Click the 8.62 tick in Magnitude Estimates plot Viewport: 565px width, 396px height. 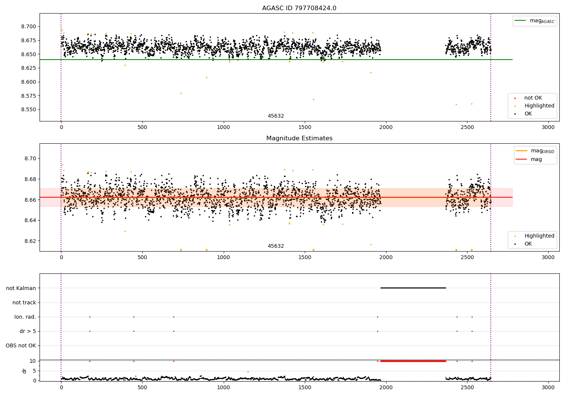coord(31,241)
